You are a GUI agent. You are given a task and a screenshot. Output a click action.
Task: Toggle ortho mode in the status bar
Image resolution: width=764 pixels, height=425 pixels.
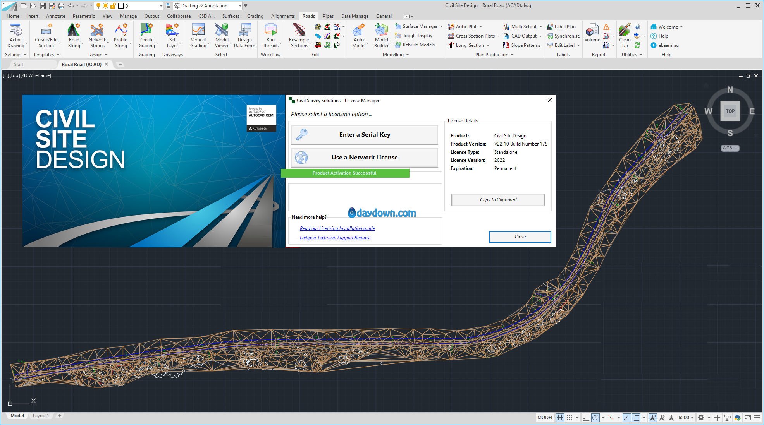pos(586,418)
